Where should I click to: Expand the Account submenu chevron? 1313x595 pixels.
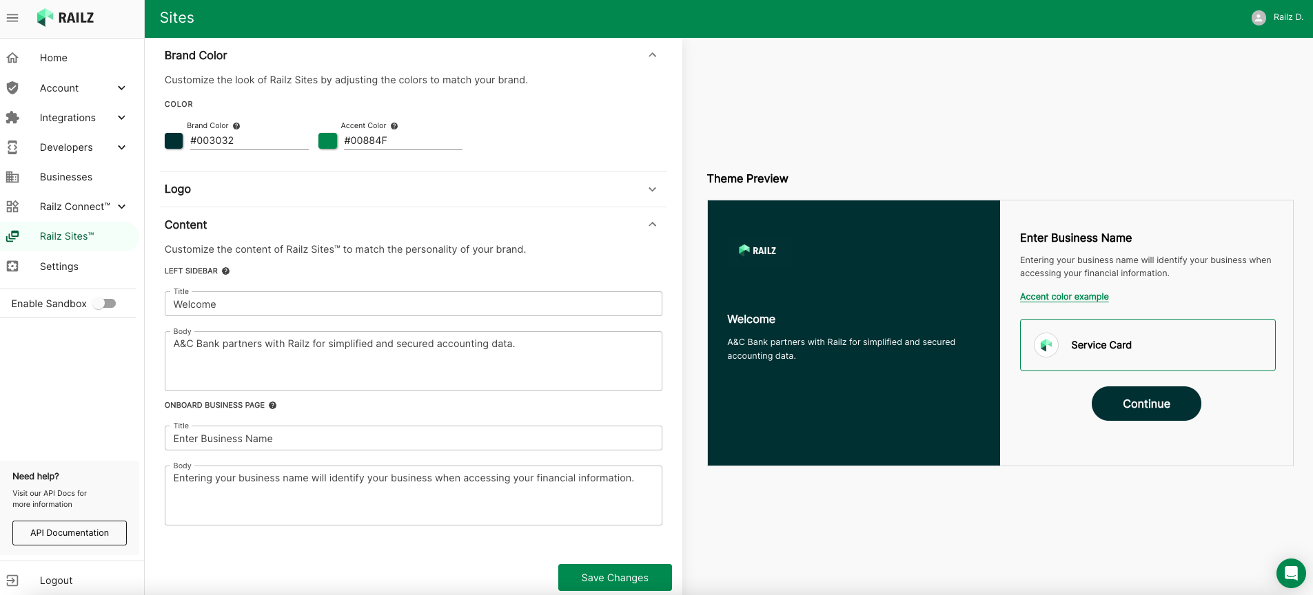point(122,88)
